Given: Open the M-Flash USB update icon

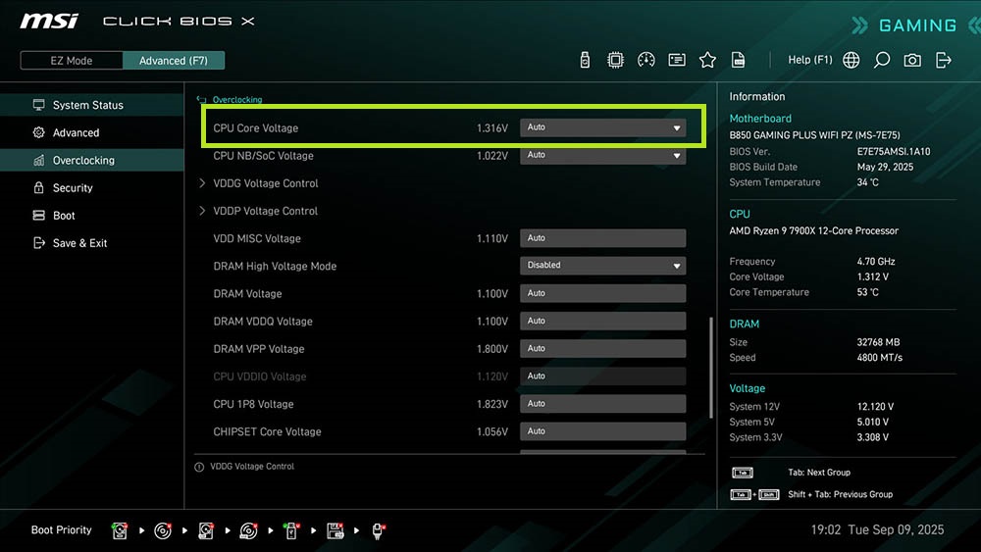Looking at the screenshot, I should point(585,60).
